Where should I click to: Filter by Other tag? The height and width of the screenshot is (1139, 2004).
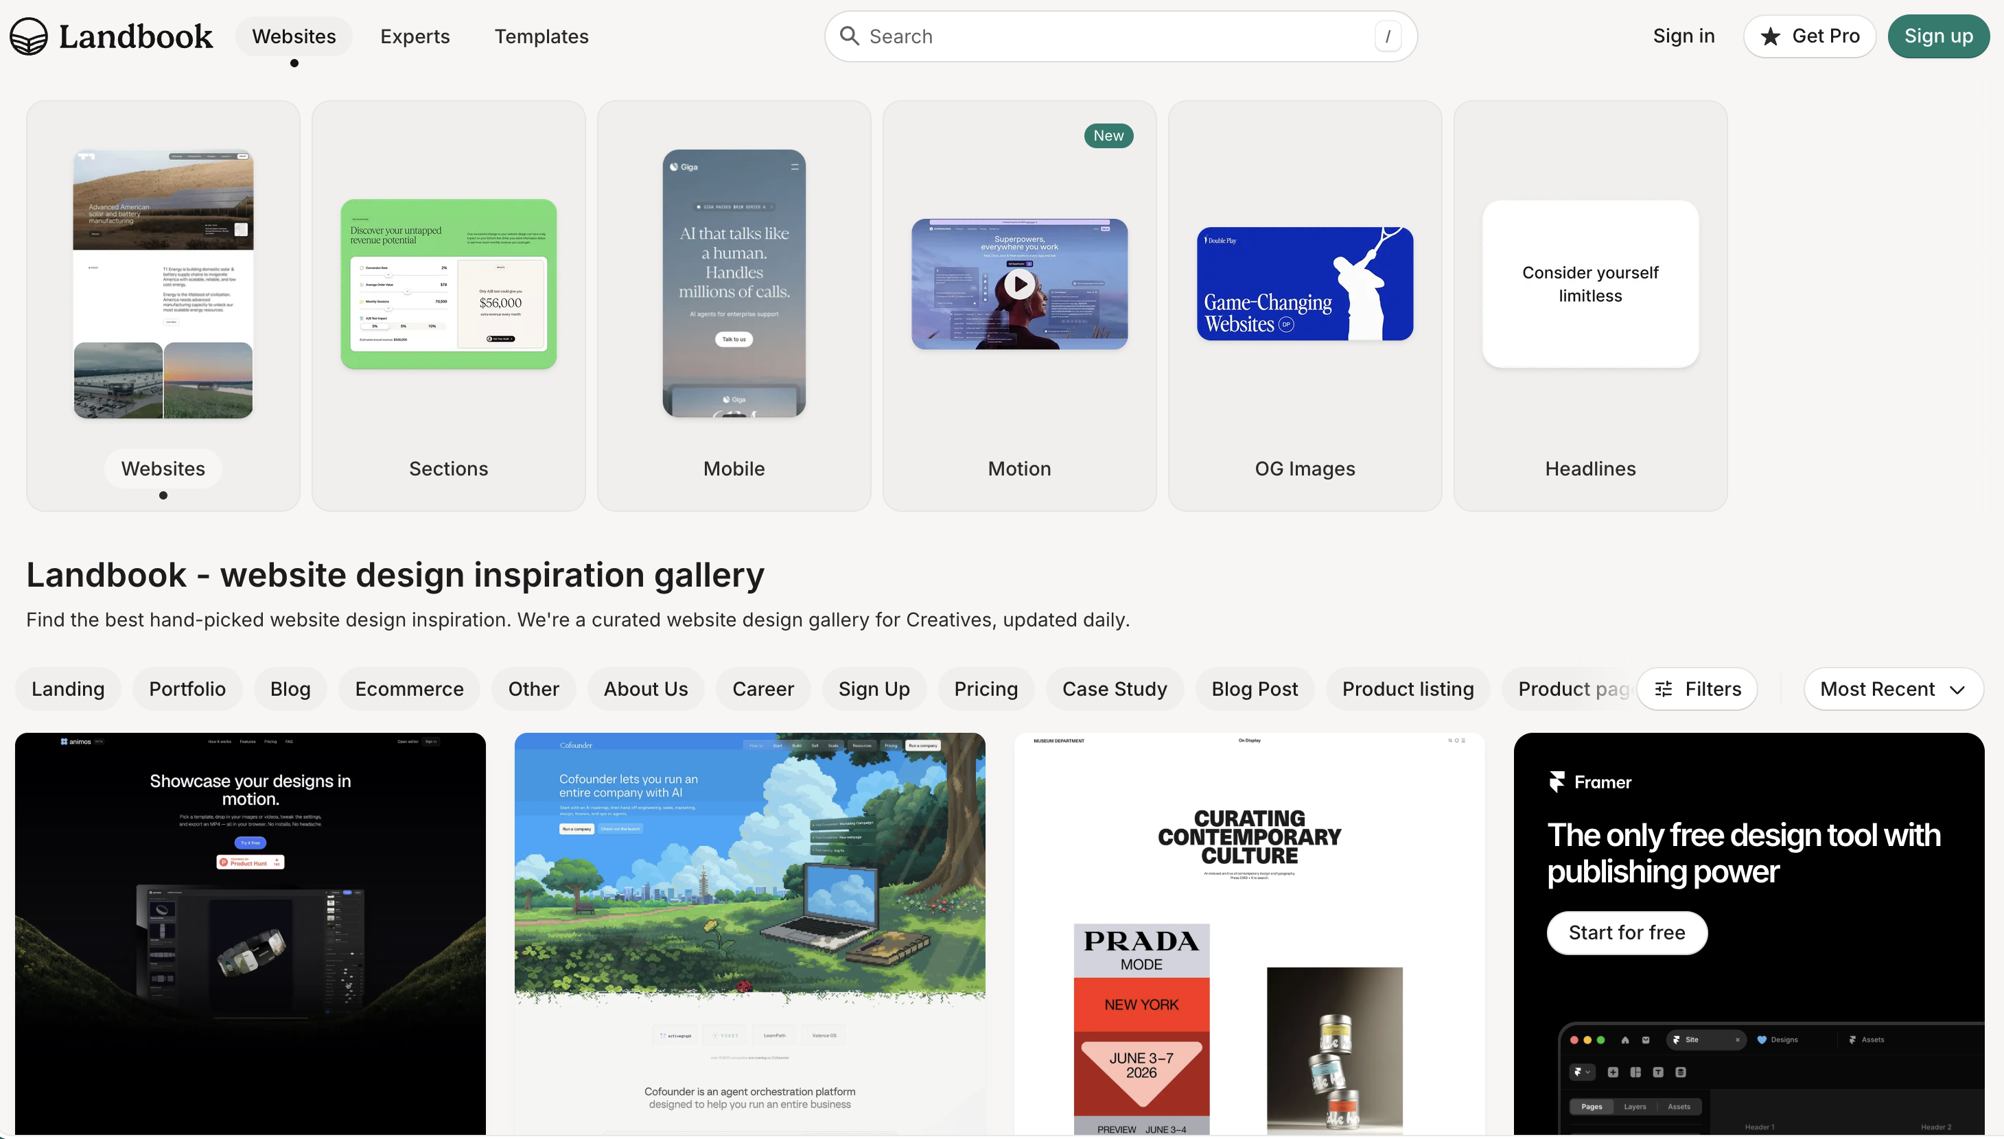(x=533, y=688)
